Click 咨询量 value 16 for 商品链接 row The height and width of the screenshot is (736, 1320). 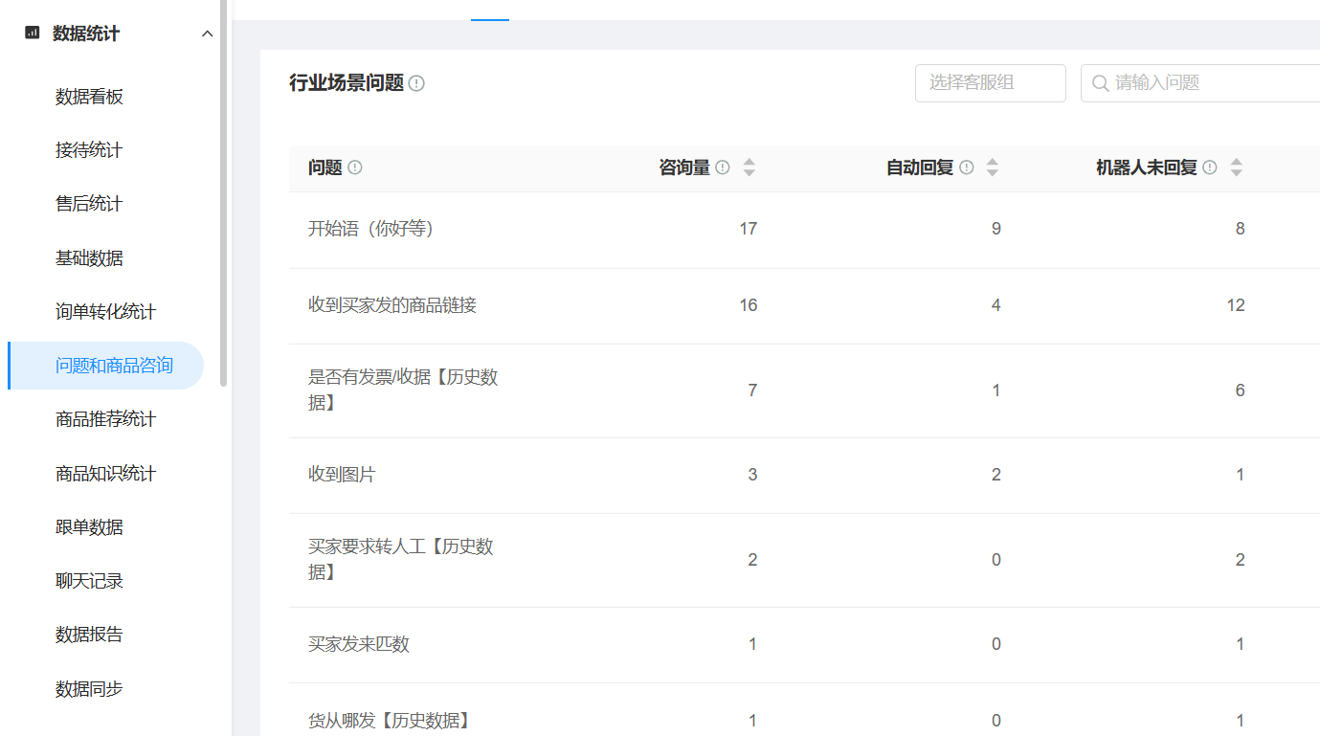click(749, 305)
